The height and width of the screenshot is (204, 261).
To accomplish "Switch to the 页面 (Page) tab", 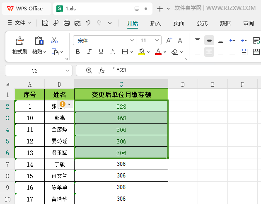I will coord(179,23).
